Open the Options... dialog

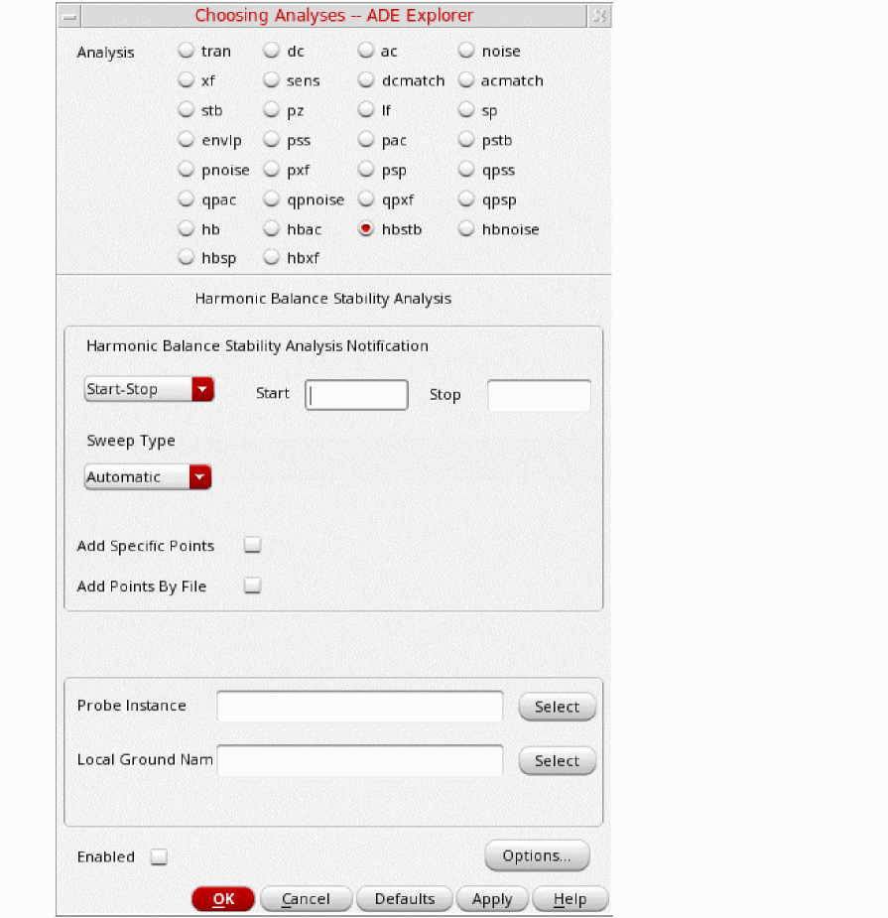(x=537, y=855)
